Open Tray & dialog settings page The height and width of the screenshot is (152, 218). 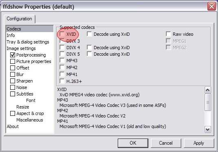coord(28,42)
